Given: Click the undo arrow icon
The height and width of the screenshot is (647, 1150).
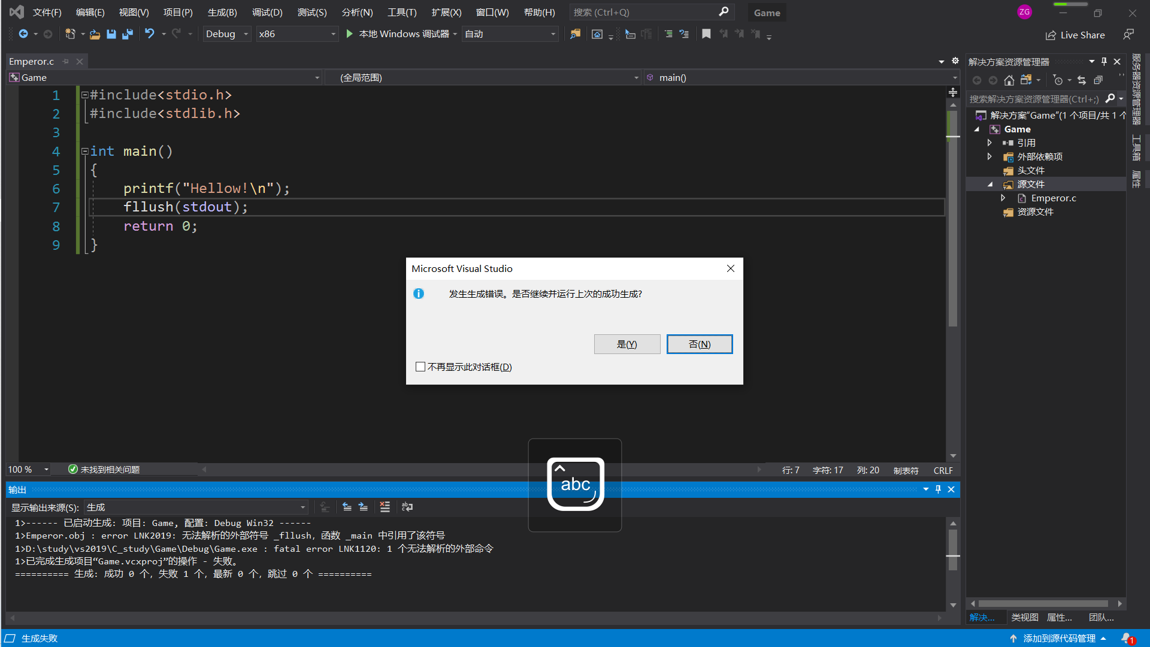Looking at the screenshot, I should pyautogui.click(x=150, y=34).
